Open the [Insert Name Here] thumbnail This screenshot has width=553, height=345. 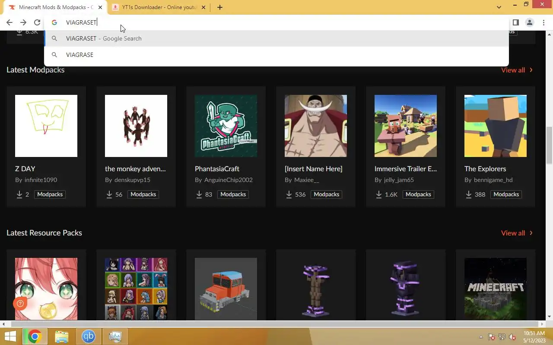[316, 126]
